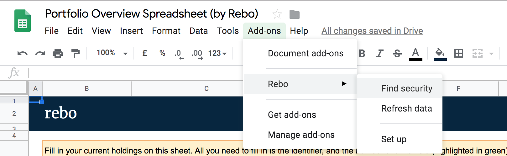Open the borders tool
This screenshot has height=156, width=507.
459,54
